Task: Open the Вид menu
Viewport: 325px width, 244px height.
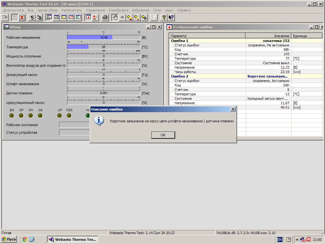Action: [x=31, y=10]
